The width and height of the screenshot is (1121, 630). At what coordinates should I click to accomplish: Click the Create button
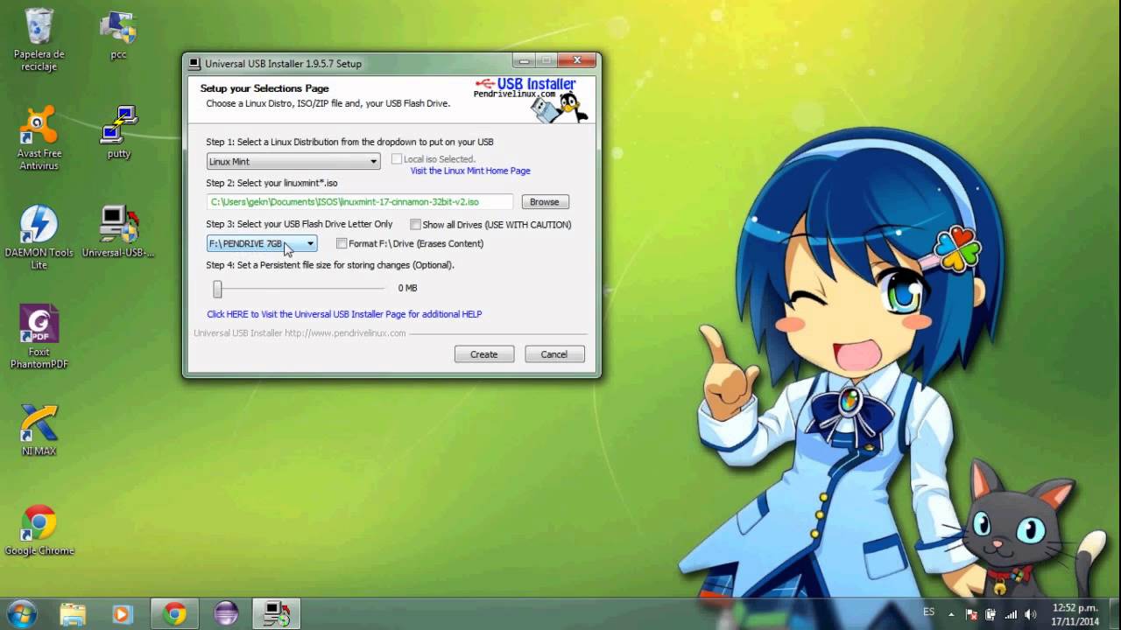click(x=484, y=354)
